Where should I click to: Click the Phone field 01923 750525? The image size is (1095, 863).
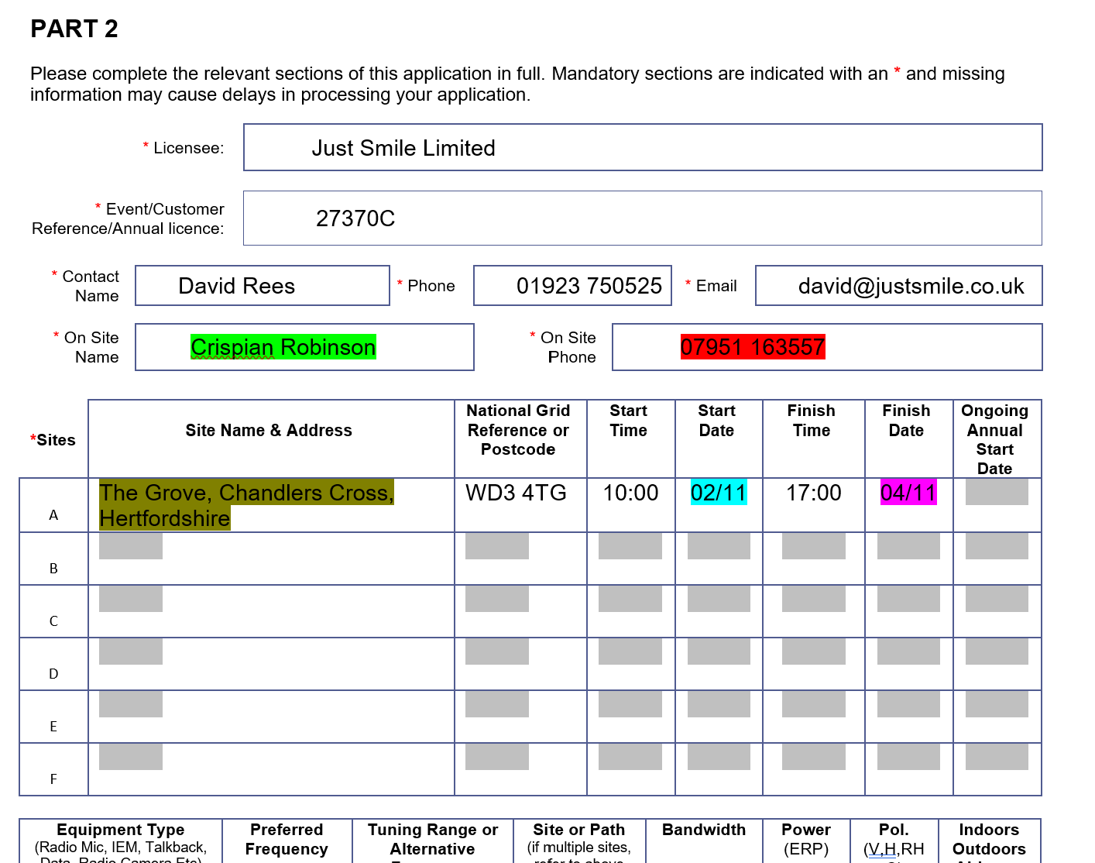point(572,286)
